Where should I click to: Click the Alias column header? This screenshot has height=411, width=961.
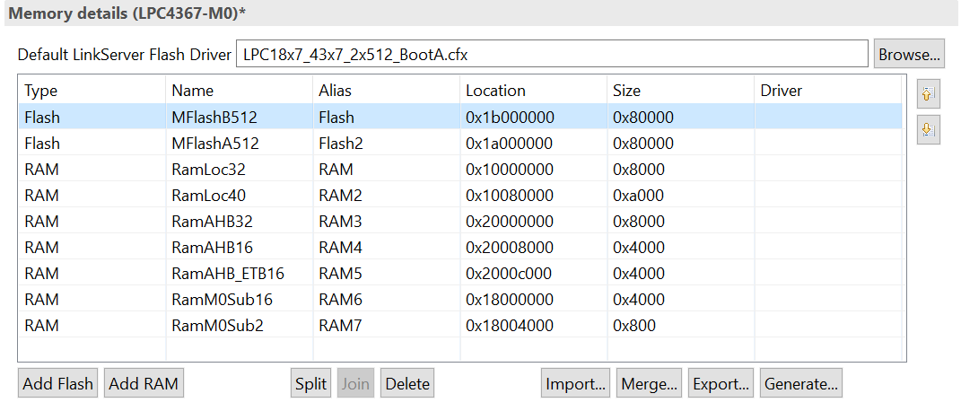(386, 91)
